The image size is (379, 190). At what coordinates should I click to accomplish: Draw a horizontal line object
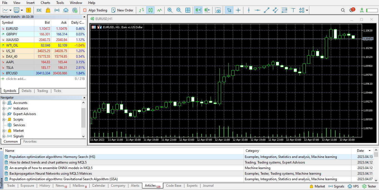pyautogui.click(x=258, y=10)
